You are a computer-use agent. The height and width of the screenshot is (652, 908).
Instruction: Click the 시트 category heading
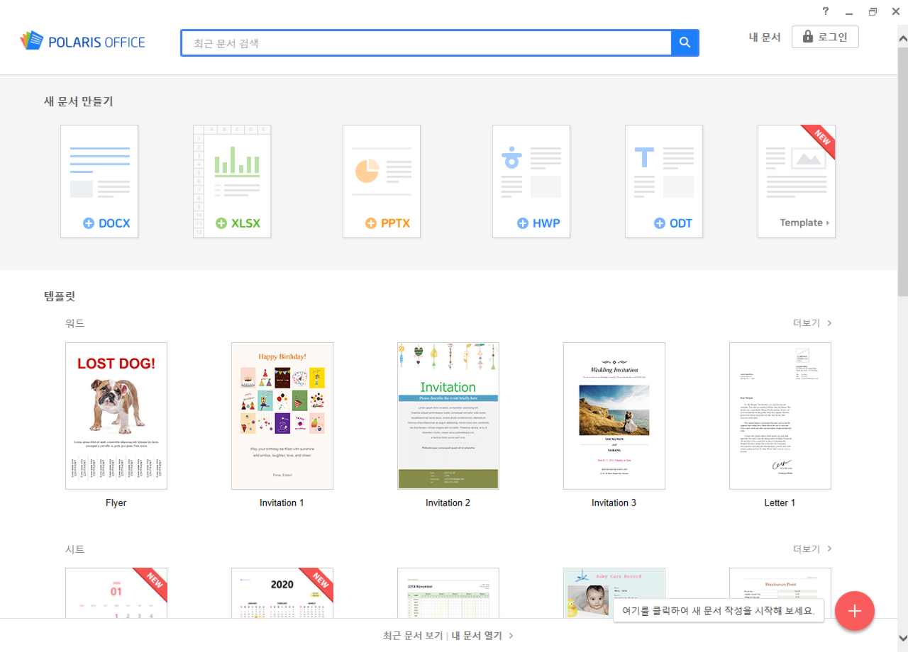point(74,549)
